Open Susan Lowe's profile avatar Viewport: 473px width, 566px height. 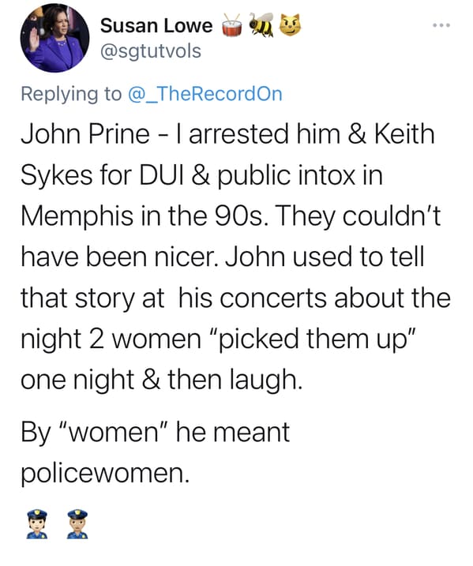point(54,38)
